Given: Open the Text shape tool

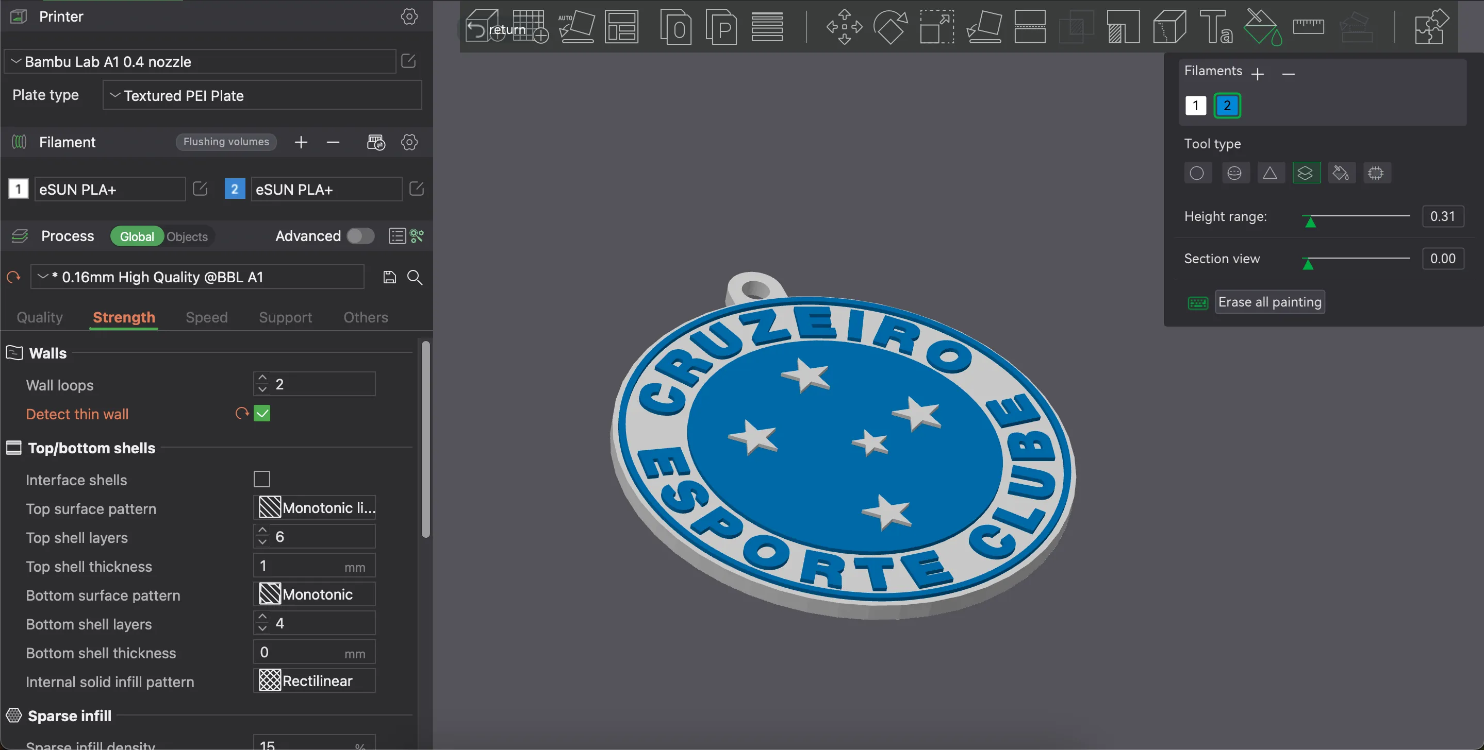Looking at the screenshot, I should [x=1215, y=26].
